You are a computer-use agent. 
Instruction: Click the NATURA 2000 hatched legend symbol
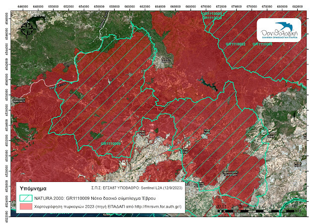(x=26, y=198)
